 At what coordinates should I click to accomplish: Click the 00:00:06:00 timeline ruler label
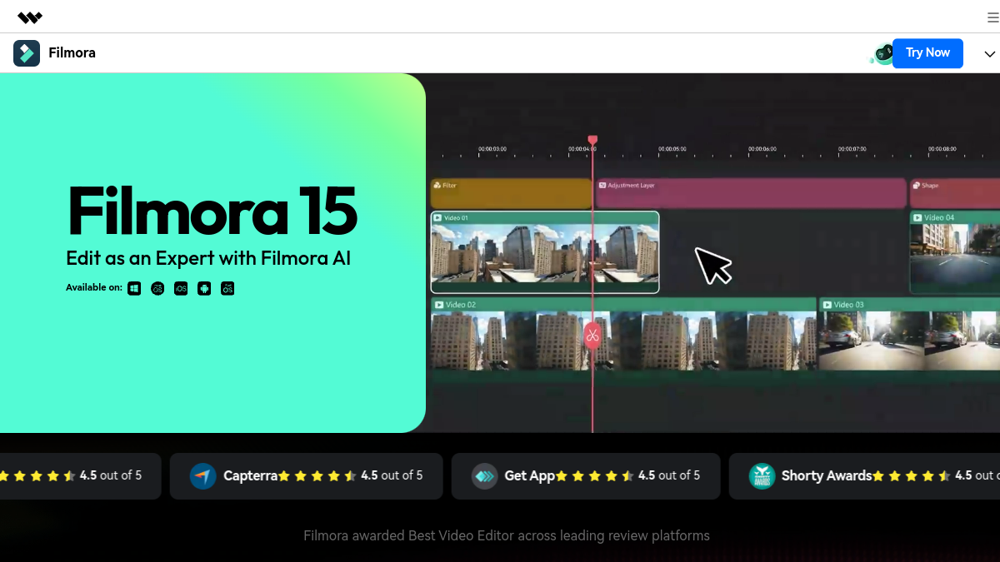coord(762,149)
